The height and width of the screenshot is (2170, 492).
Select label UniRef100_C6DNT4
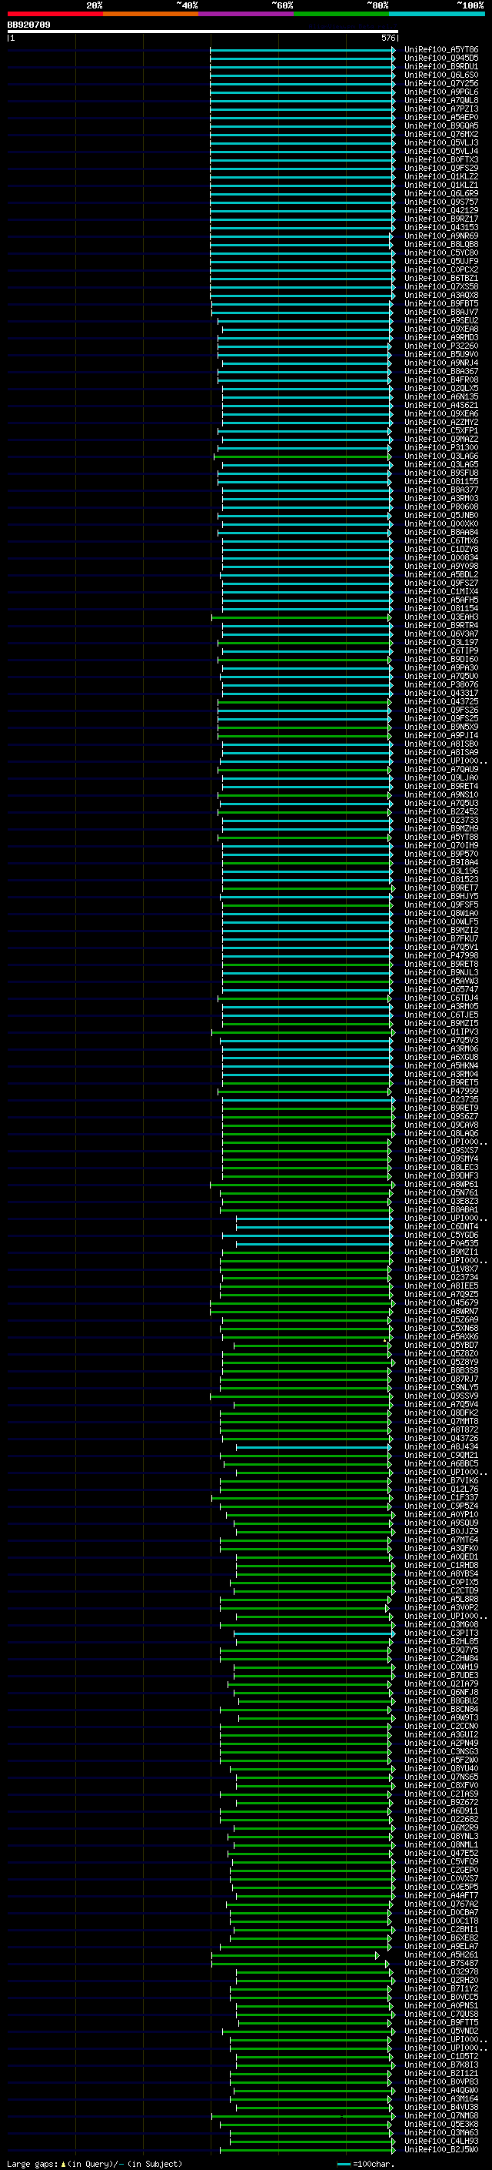(440, 1226)
